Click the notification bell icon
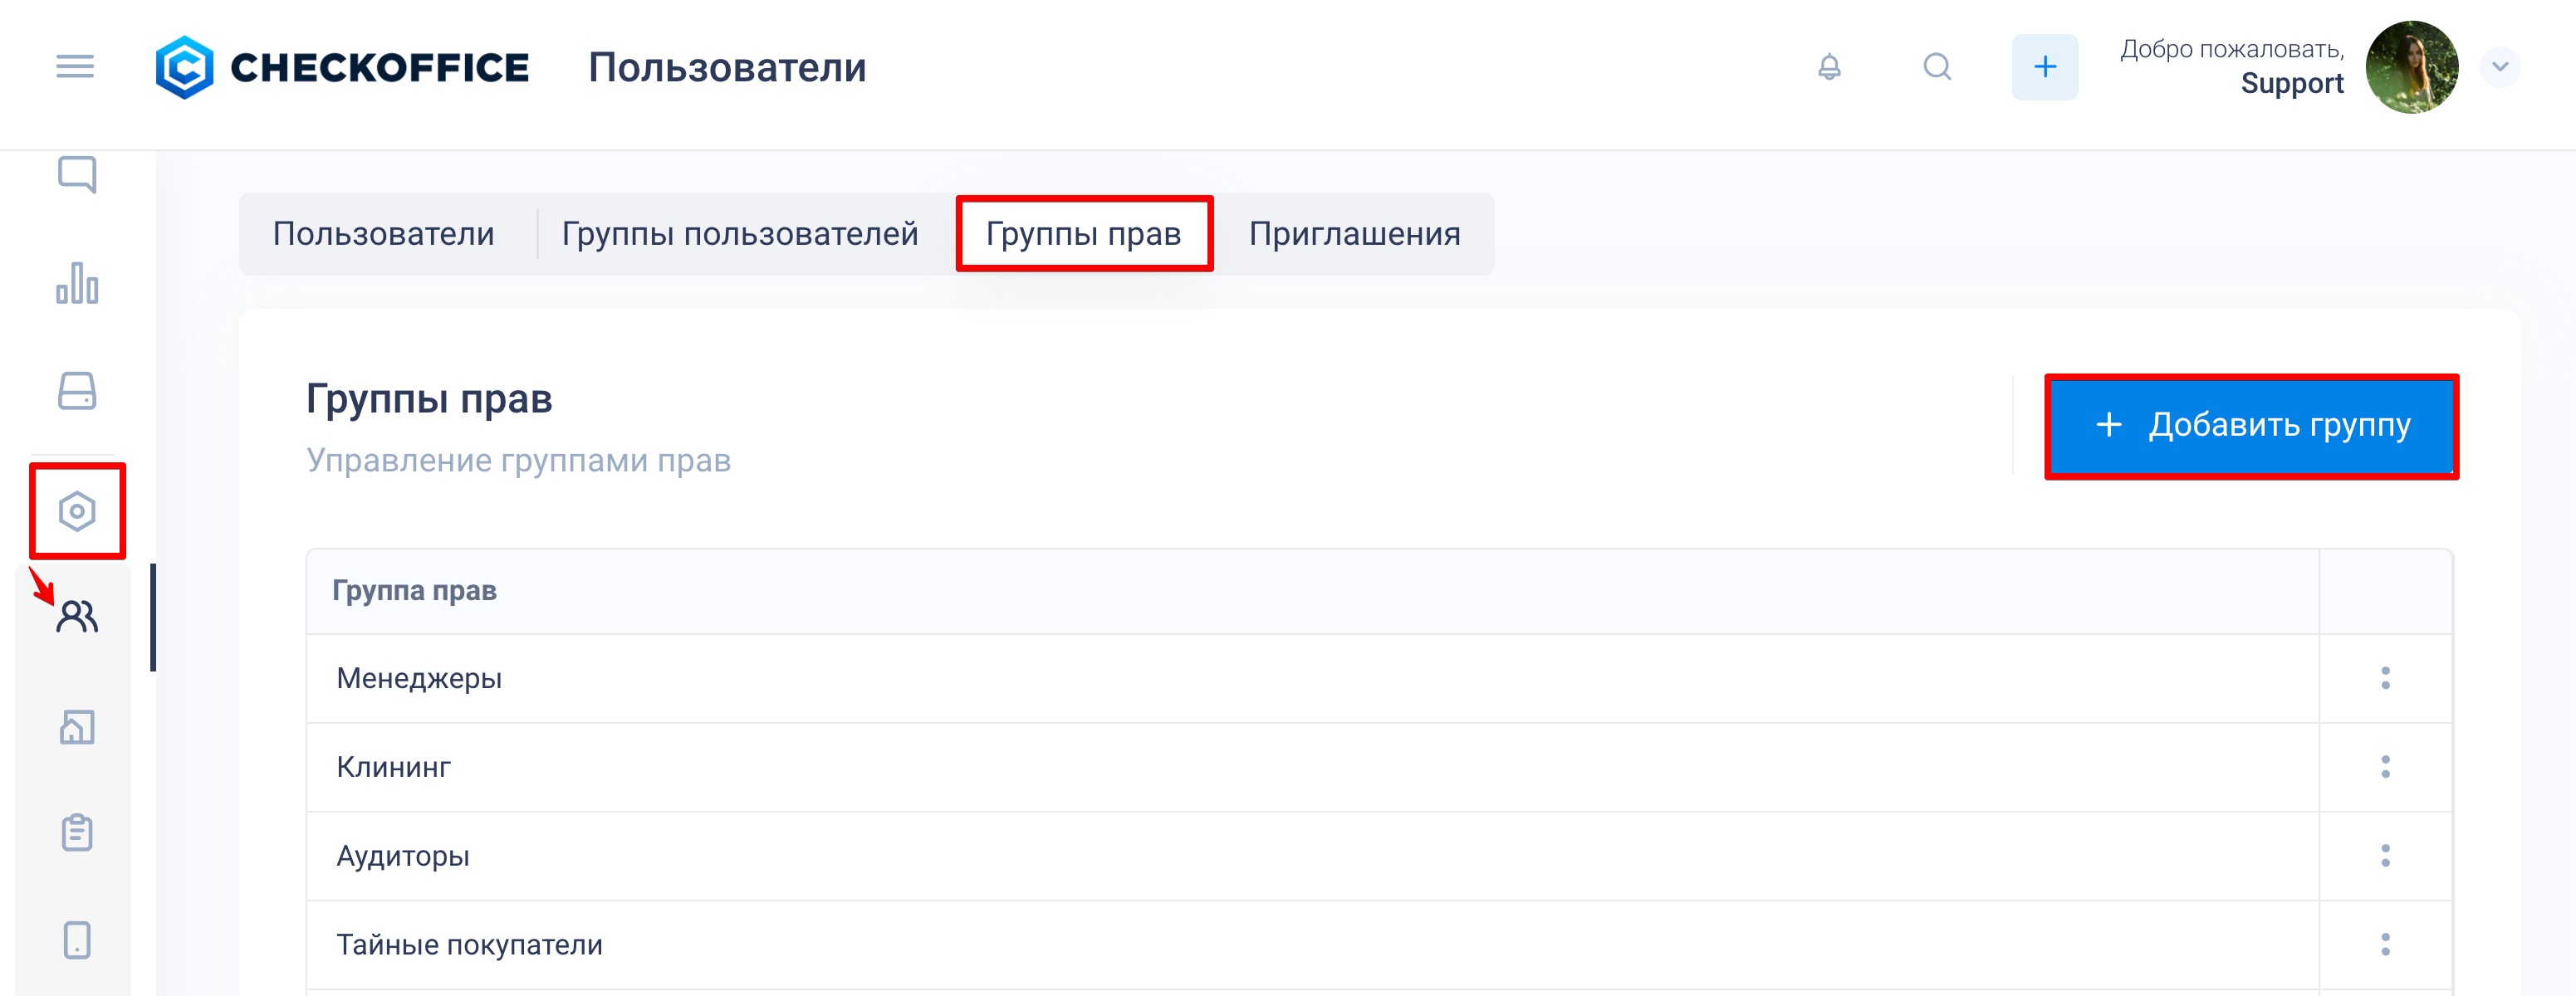The height and width of the screenshot is (996, 2576). point(1829,67)
